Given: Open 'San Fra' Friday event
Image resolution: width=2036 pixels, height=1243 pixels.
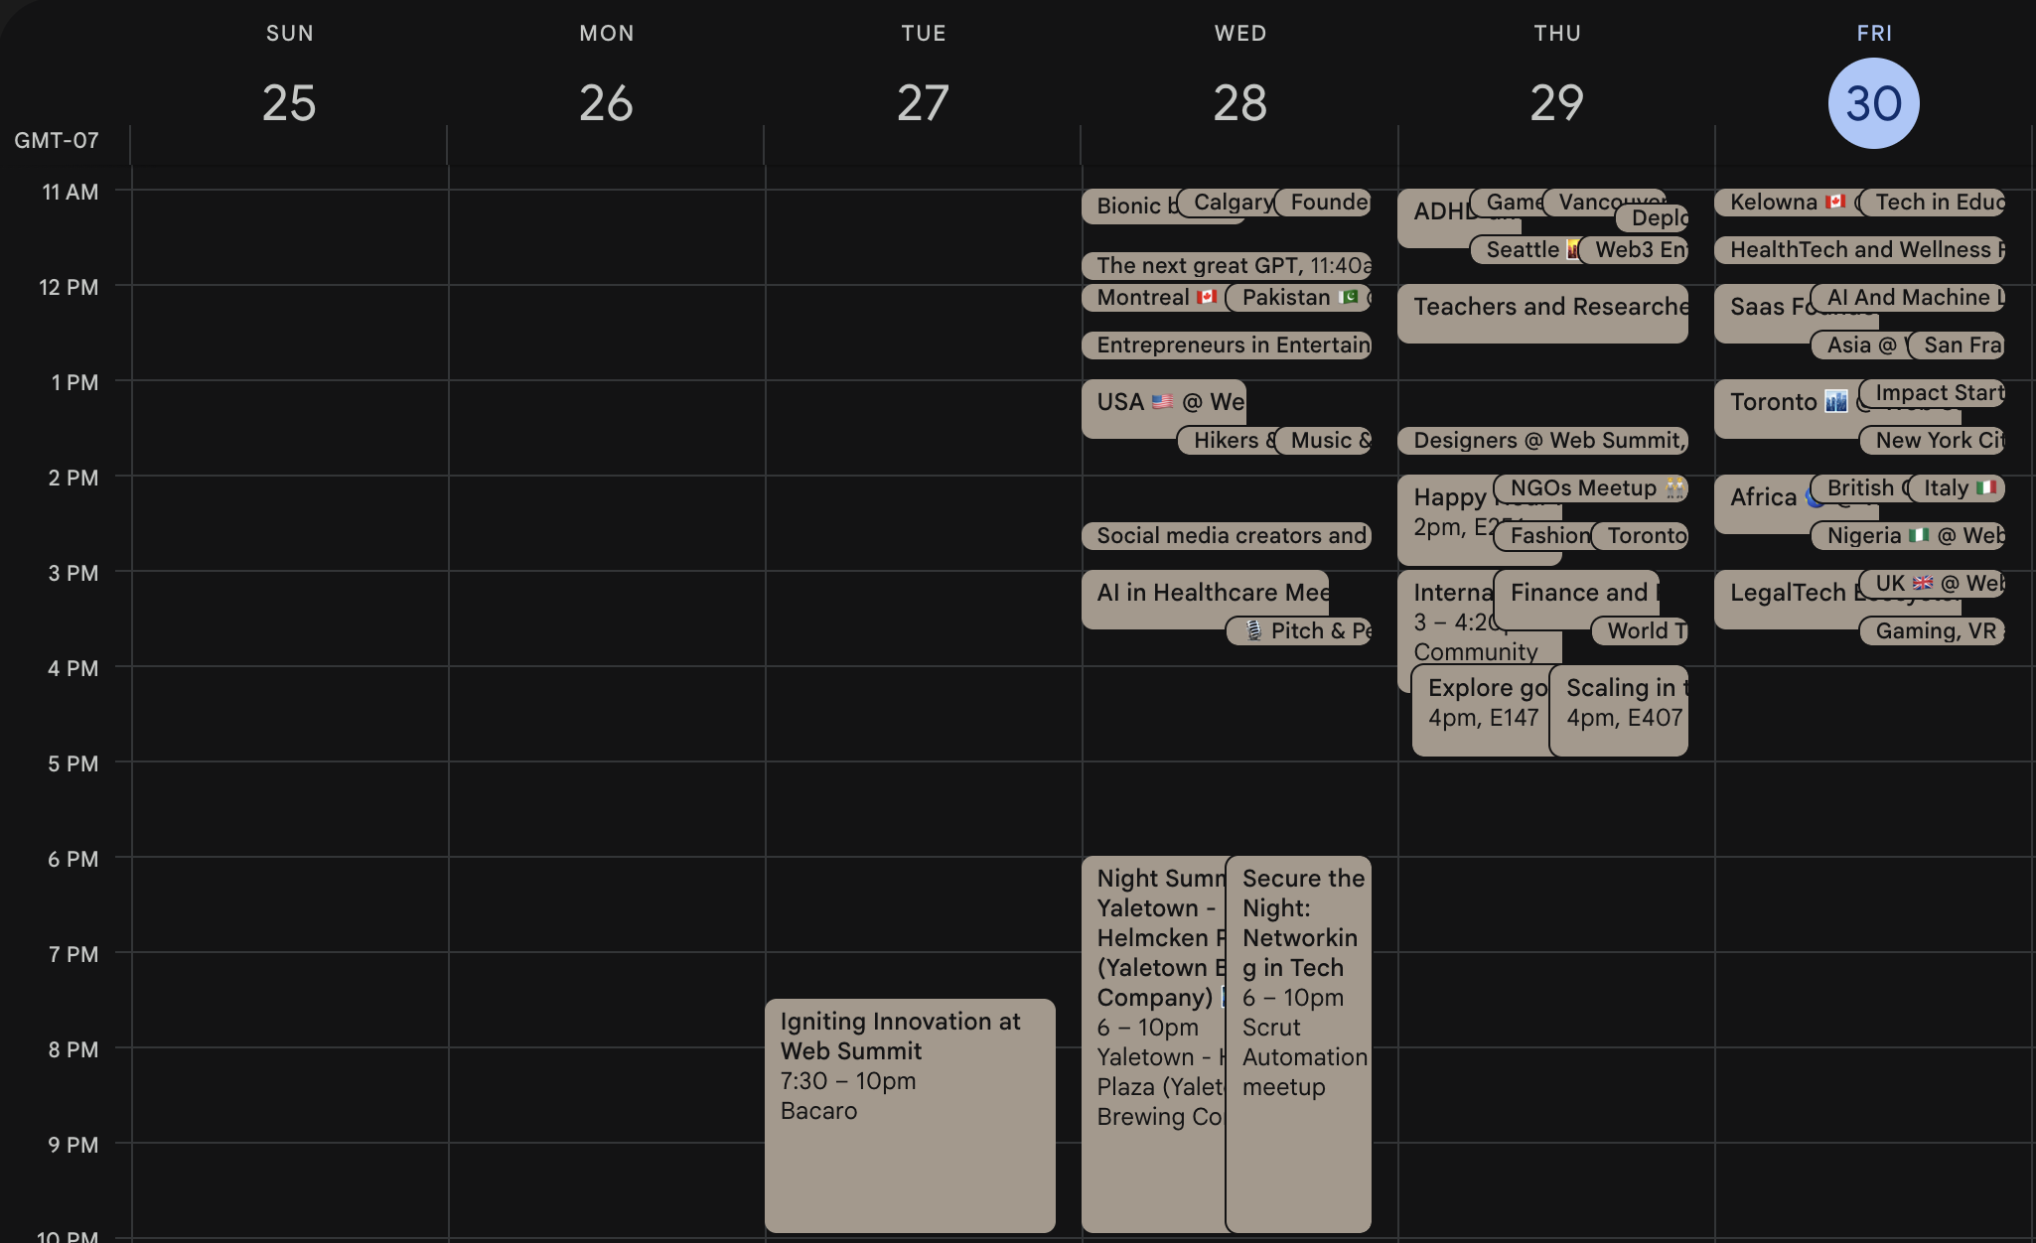Looking at the screenshot, I should click(x=1957, y=345).
